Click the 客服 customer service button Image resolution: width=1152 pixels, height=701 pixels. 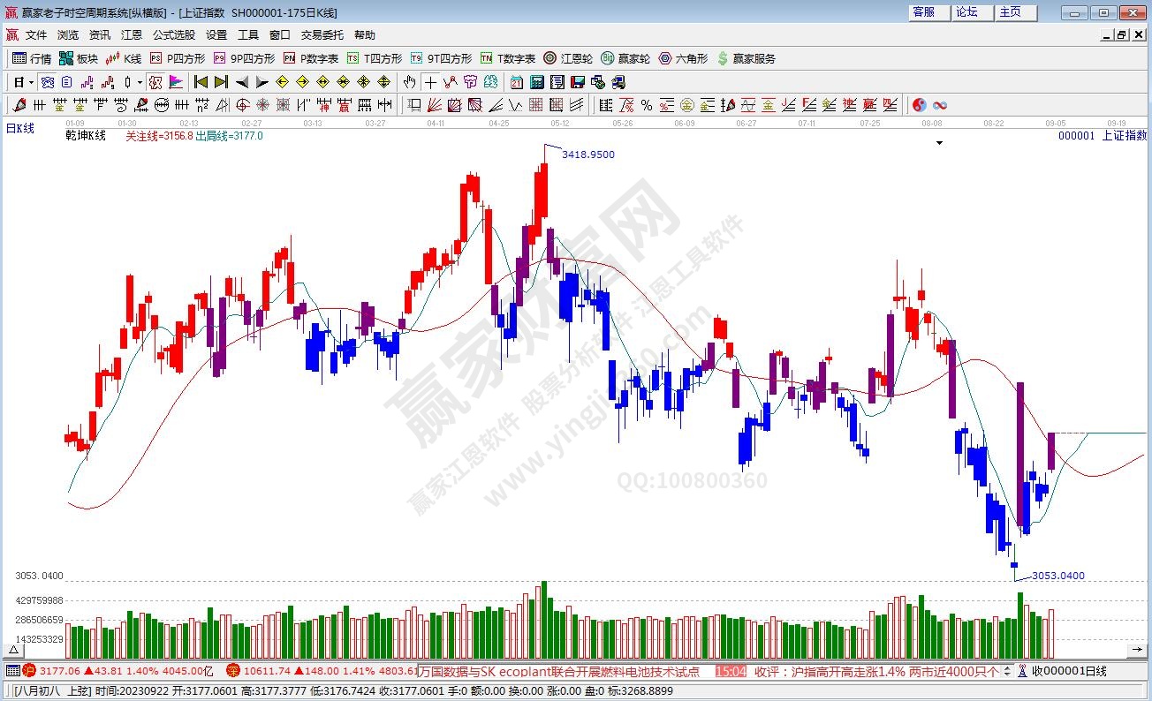tap(924, 12)
